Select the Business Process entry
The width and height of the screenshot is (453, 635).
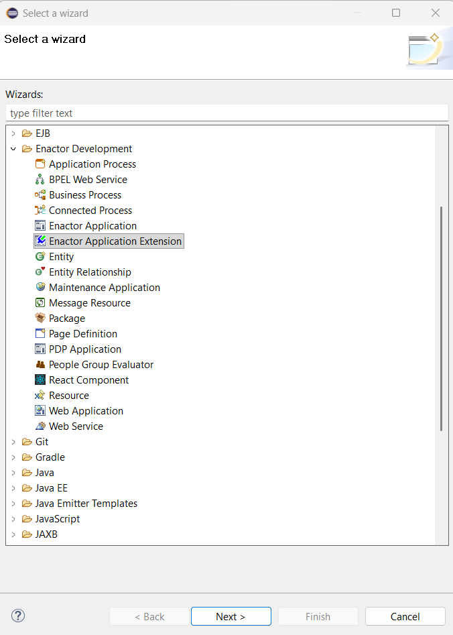click(85, 195)
